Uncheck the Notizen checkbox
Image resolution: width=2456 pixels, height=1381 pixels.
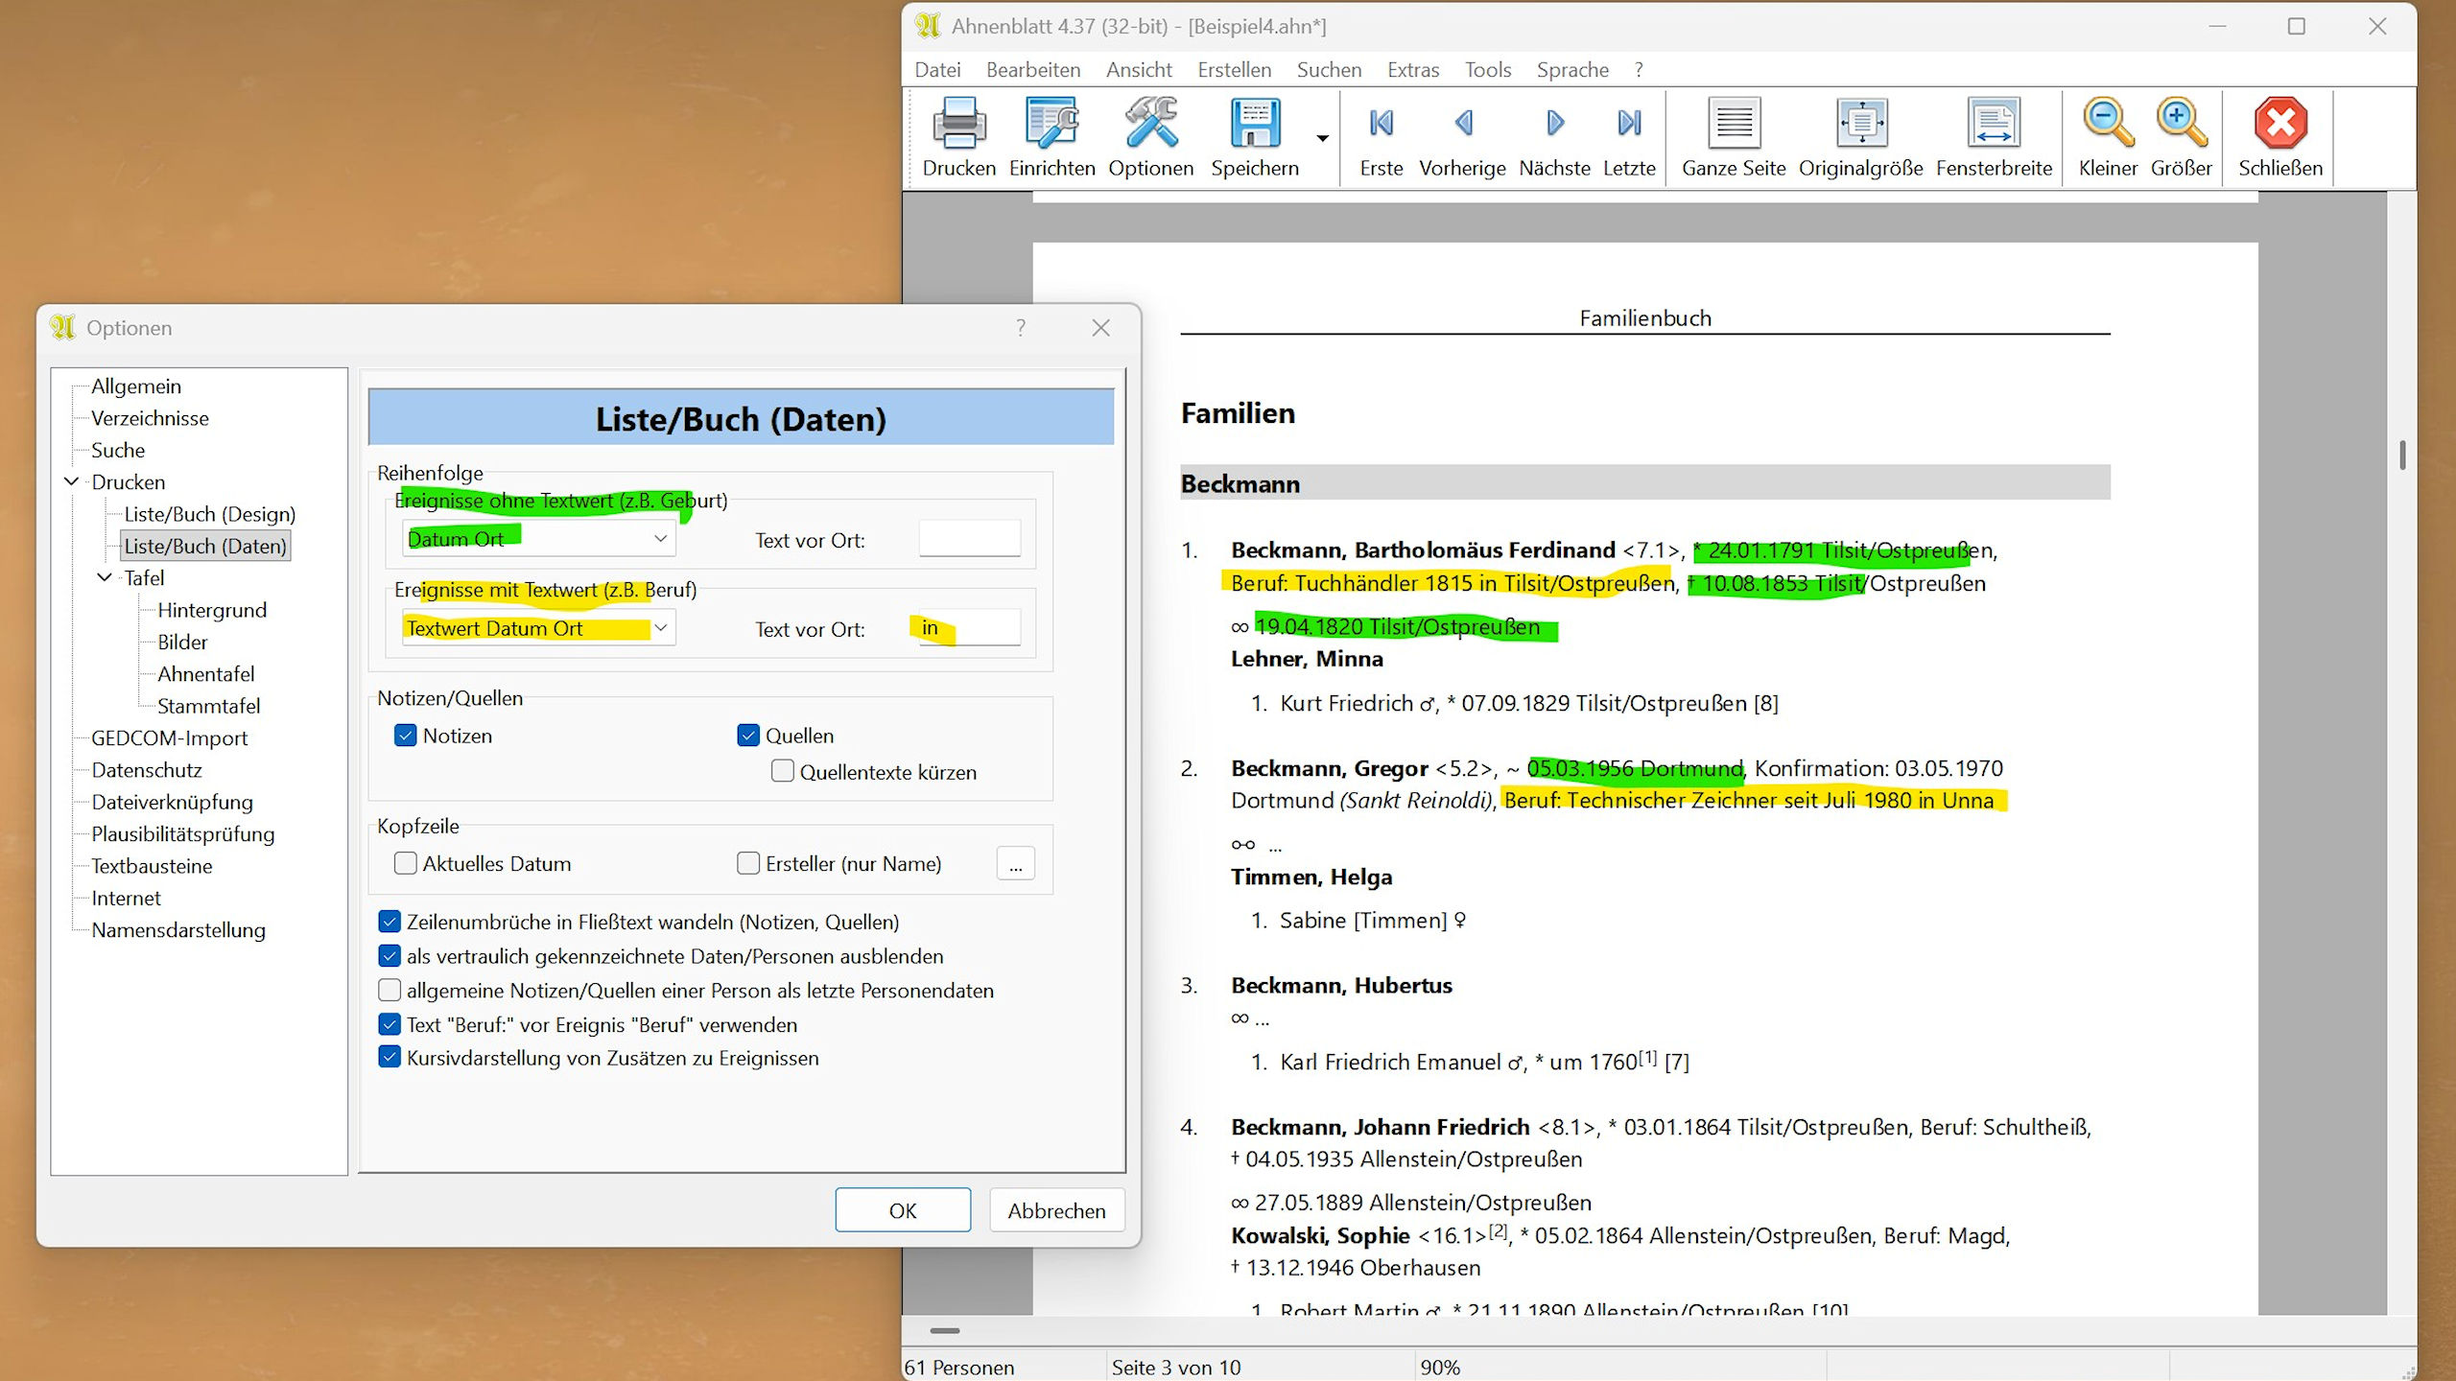tap(406, 736)
